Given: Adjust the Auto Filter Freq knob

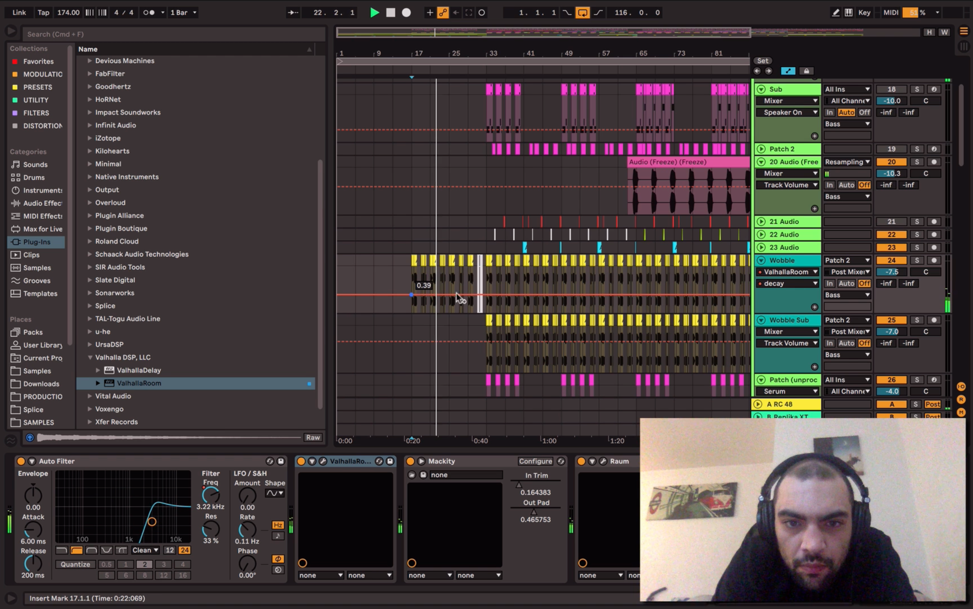Looking at the screenshot, I should (x=211, y=495).
